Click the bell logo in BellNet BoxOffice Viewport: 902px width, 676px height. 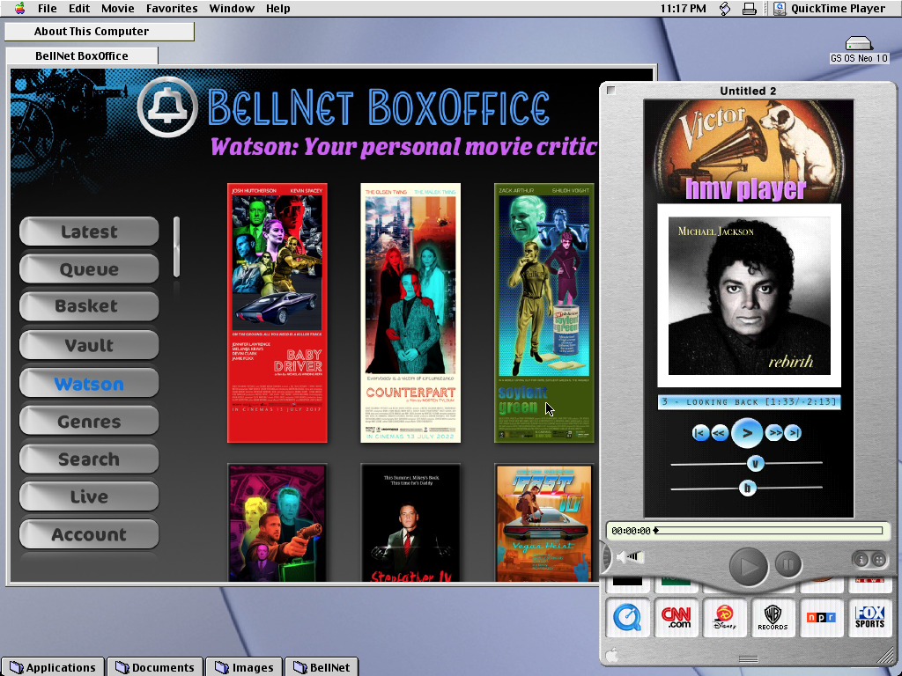(x=167, y=107)
